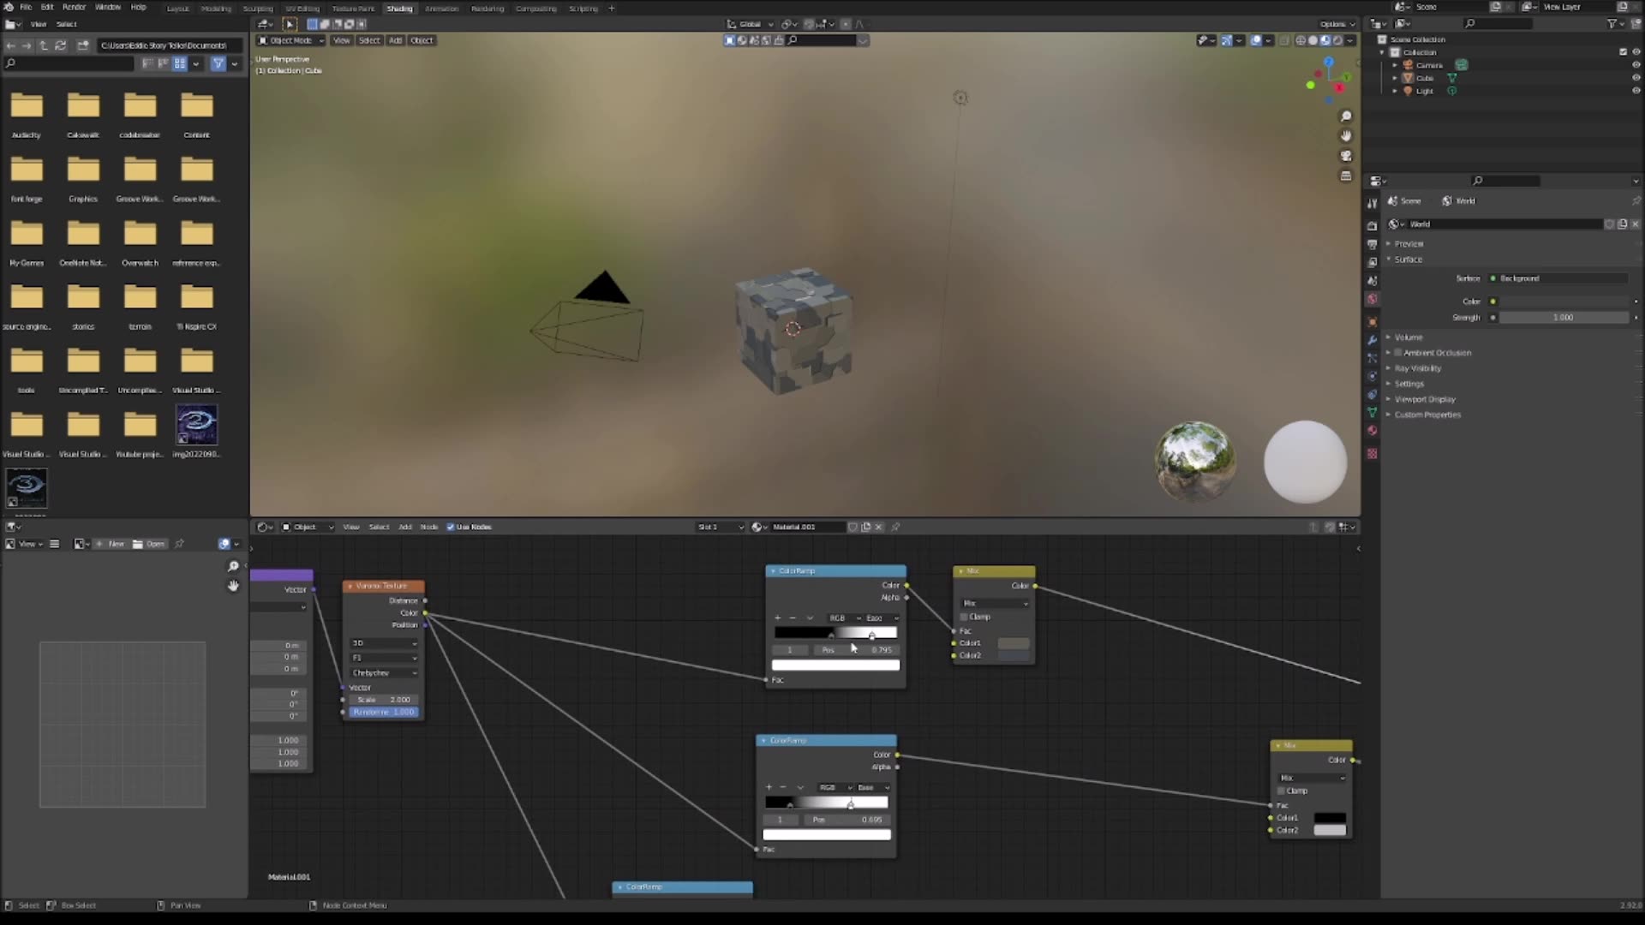Open the Object Mode dropdown
This screenshot has height=925, width=1645.
[x=292, y=40]
